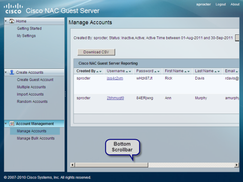
Task: Open the About link
Action: tap(235, 4)
